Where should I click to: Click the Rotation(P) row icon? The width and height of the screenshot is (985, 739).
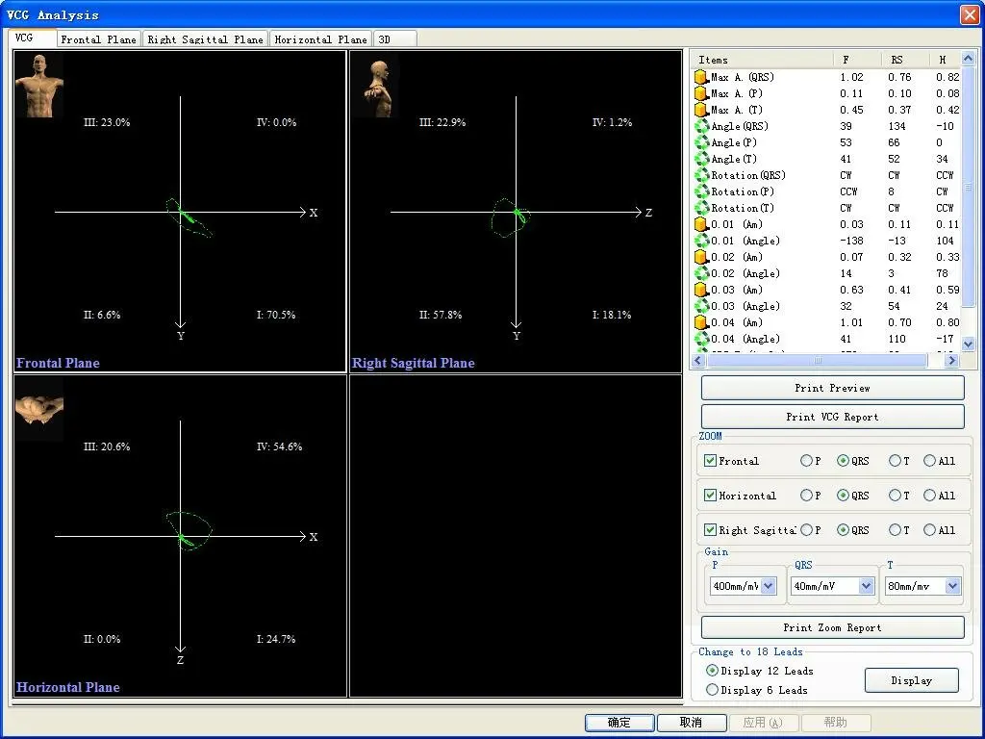click(x=701, y=191)
